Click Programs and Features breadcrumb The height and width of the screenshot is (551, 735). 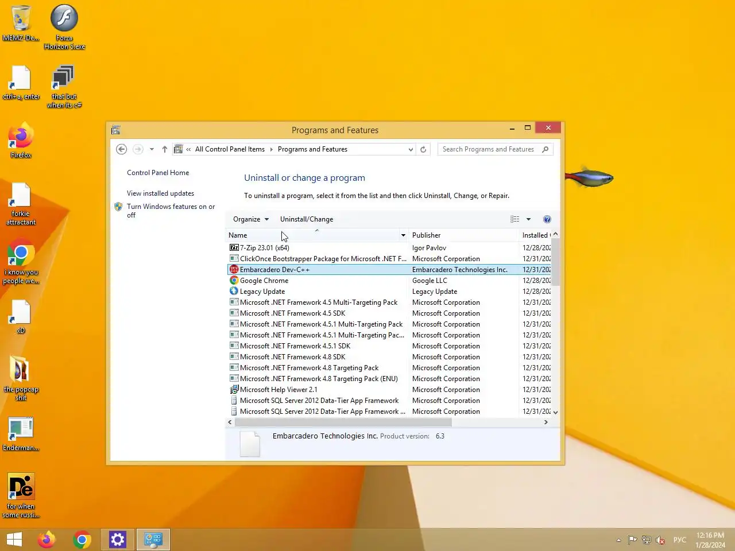[312, 149]
